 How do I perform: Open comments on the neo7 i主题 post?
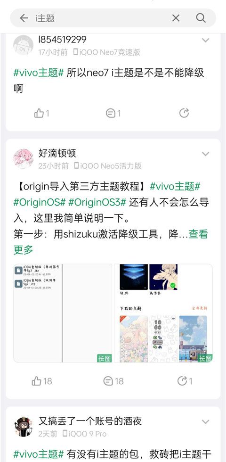pyautogui.click(x=113, y=113)
